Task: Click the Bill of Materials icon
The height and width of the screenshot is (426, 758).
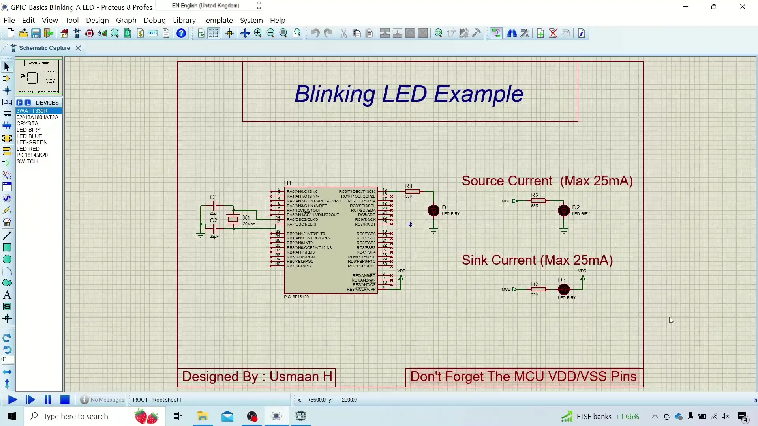Action: [x=141, y=33]
